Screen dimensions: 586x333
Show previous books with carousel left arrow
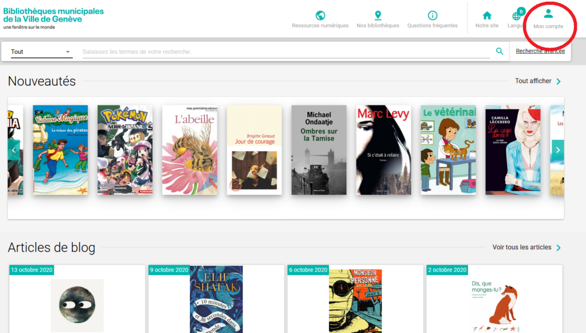tap(14, 150)
